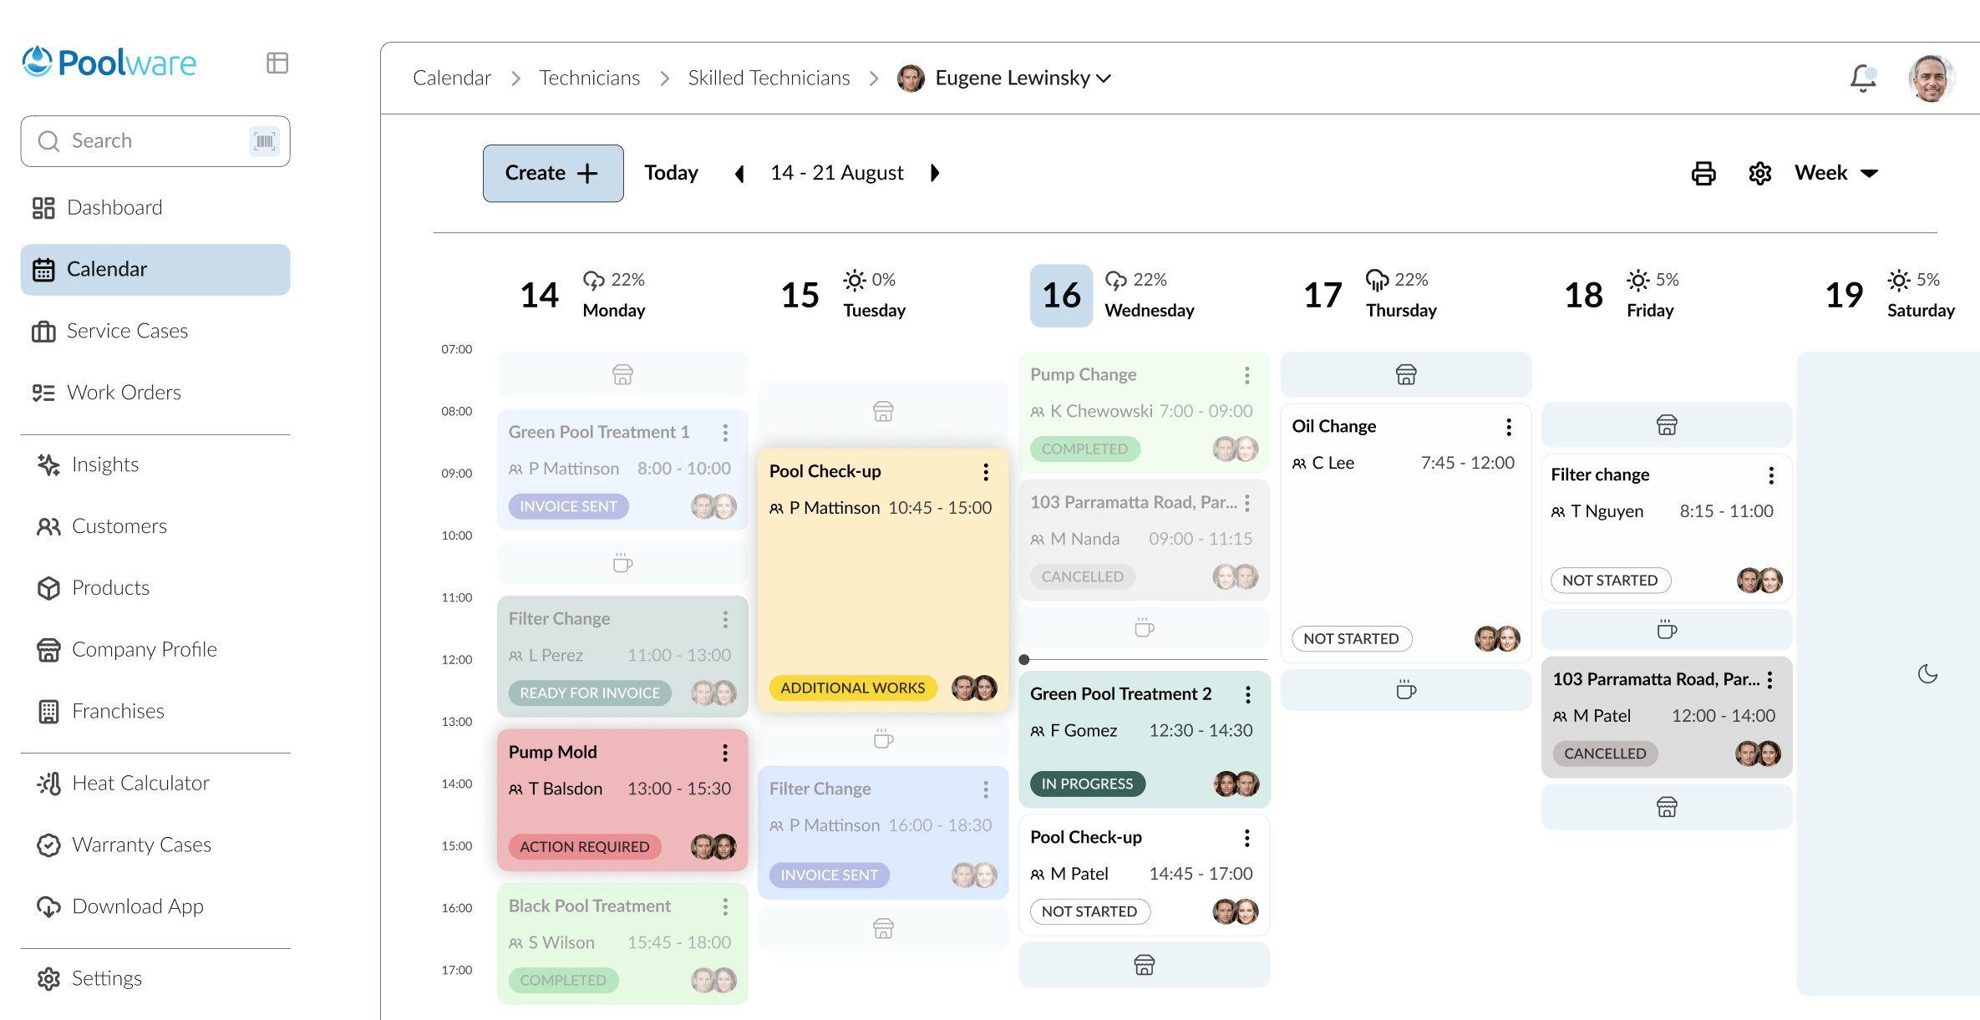Open Dashboard in the sidebar

155,208
